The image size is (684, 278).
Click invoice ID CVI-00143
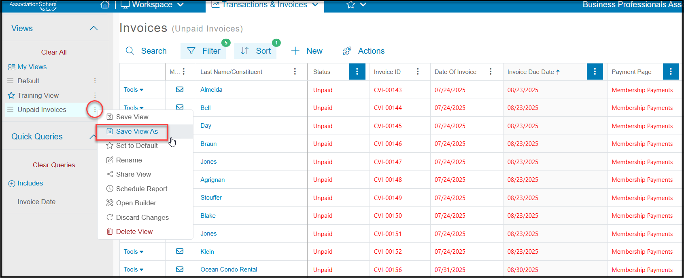tap(388, 90)
